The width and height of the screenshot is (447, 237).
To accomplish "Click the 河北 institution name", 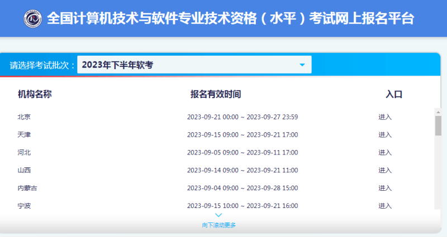I will coord(24,152).
